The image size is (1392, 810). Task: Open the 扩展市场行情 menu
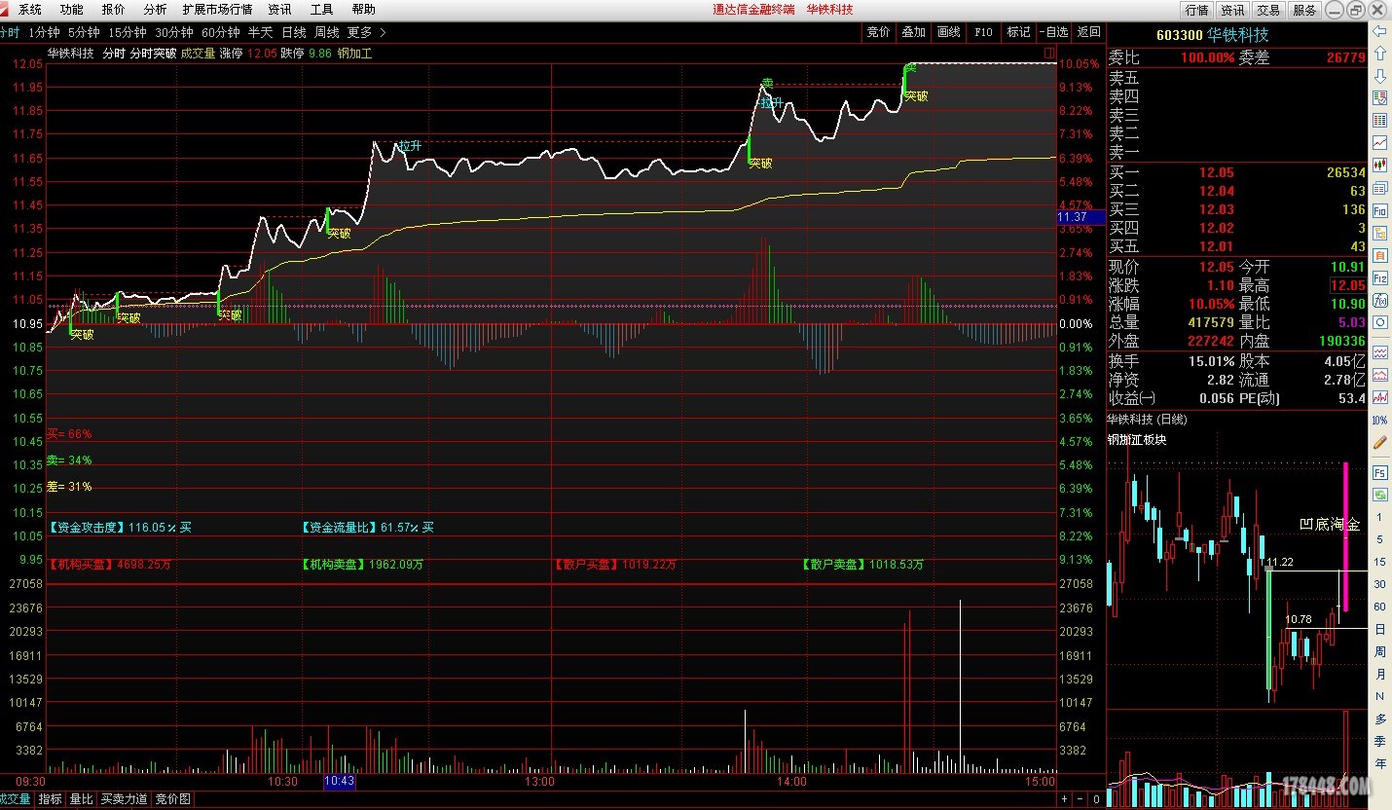point(217,10)
